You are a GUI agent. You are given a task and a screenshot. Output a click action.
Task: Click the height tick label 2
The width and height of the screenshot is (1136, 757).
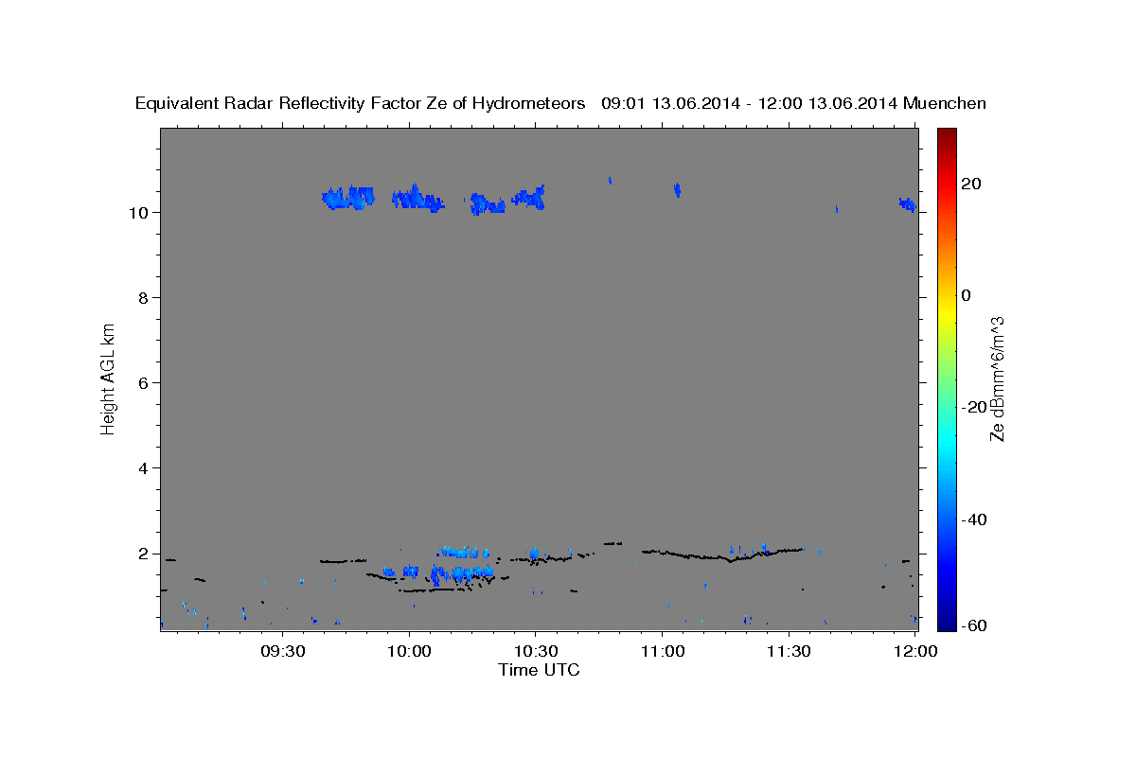pos(144,554)
